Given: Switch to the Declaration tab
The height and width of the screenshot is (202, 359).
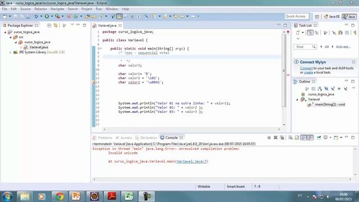Looking at the screenshot, I should [146, 137].
